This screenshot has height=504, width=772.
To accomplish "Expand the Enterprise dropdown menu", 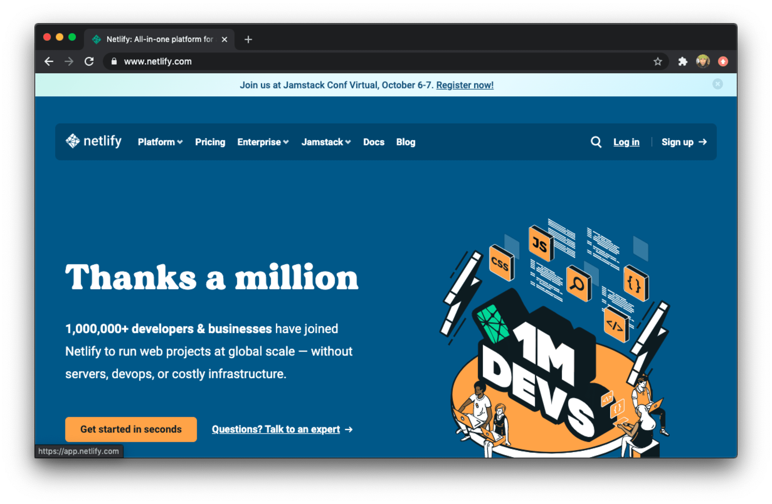I will coord(263,142).
